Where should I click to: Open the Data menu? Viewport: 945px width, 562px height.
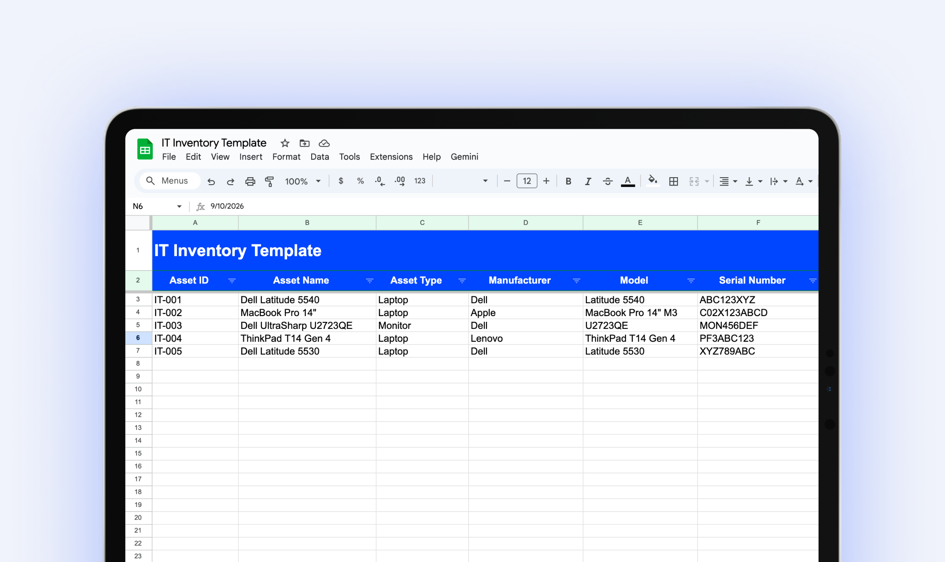(320, 157)
